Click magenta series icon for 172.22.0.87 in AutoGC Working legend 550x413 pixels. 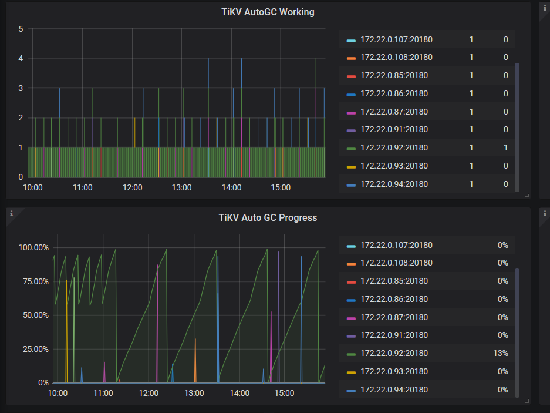(351, 112)
